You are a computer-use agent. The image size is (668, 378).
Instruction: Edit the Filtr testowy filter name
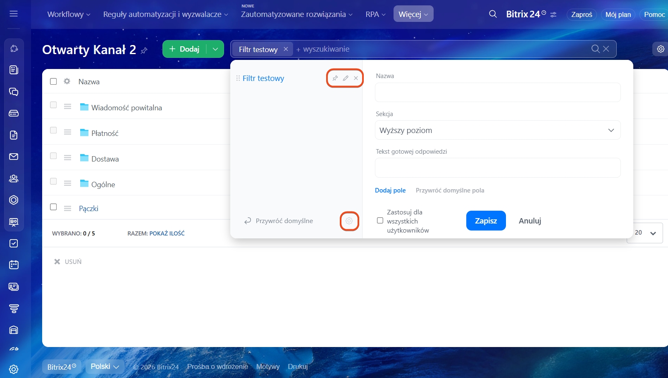(346, 78)
